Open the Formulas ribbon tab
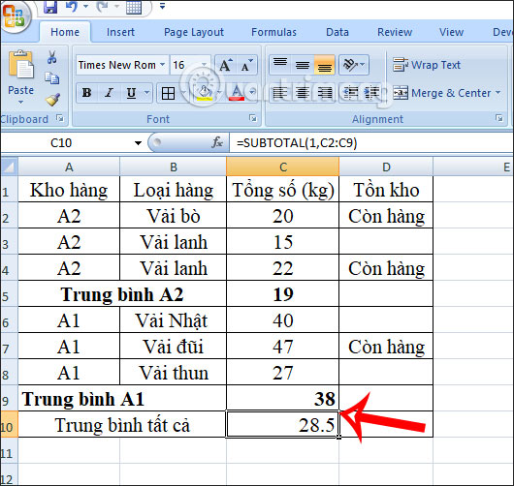This screenshot has width=514, height=486. [x=273, y=32]
